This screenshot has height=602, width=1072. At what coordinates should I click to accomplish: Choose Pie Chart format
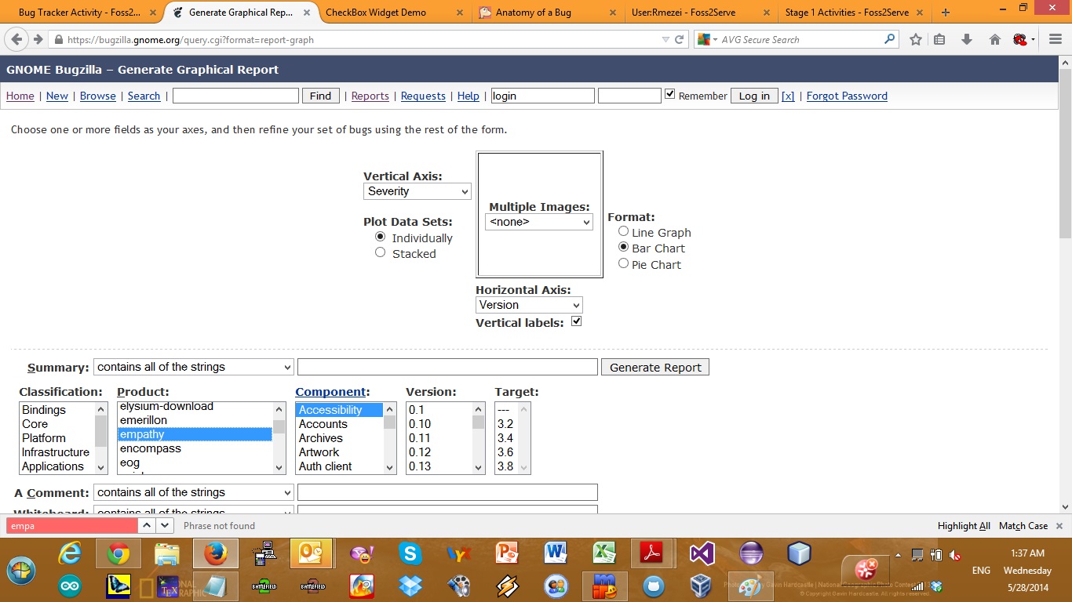pos(624,263)
